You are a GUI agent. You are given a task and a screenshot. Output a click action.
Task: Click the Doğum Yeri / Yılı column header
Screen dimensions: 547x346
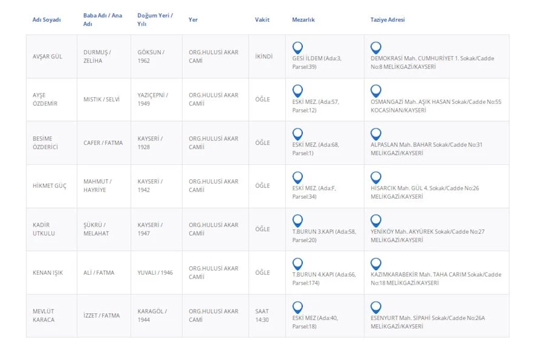155,19
